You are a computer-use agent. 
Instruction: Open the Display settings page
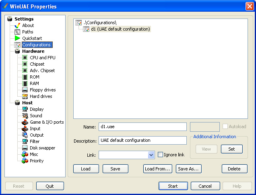click(37, 109)
